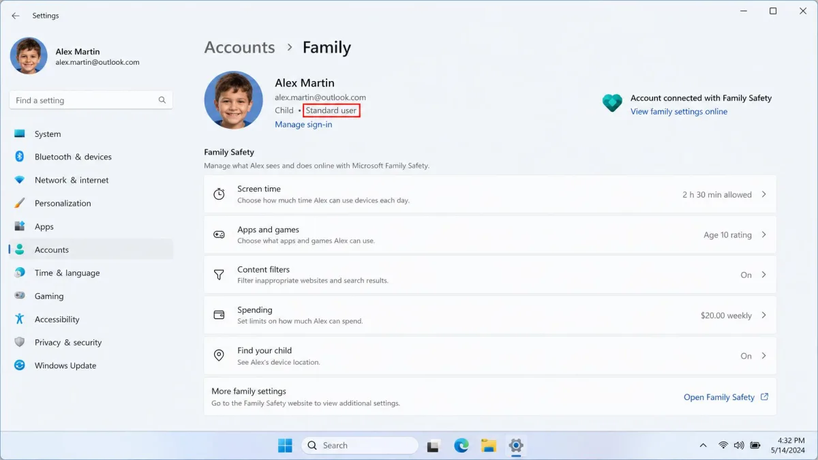The height and width of the screenshot is (460, 818).
Task: Select the Gaming controller icon
Action: [x=20, y=296]
